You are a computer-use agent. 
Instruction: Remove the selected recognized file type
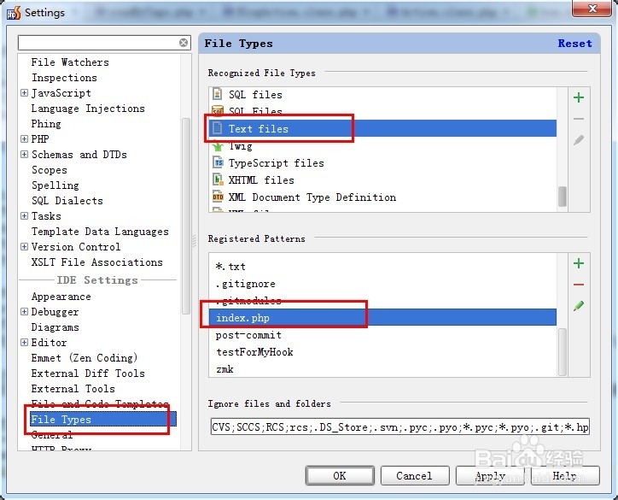point(578,119)
